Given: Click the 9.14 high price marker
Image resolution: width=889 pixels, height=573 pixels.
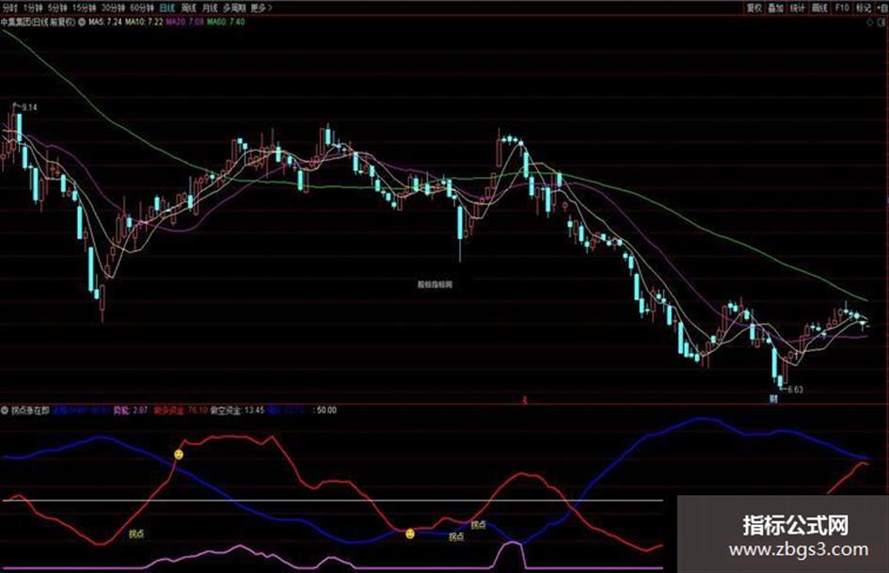Looking at the screenshot, I should click(29, 107).
